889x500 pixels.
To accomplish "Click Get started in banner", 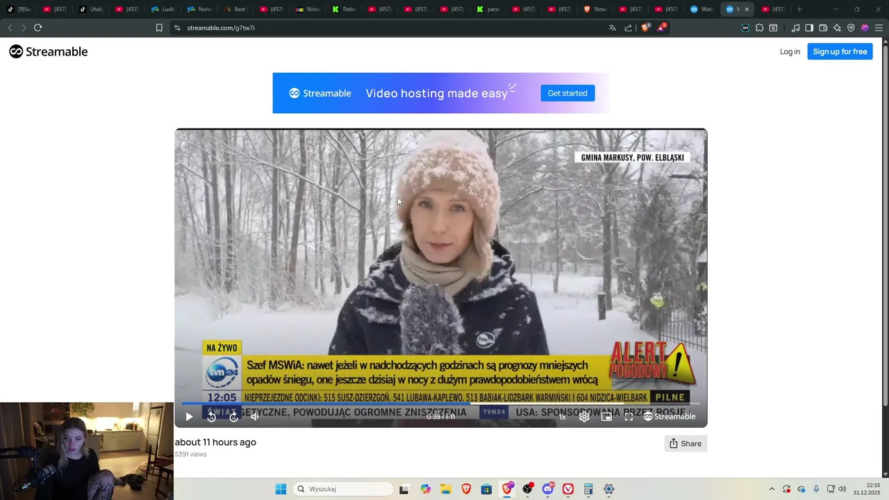I will (567, 93).
